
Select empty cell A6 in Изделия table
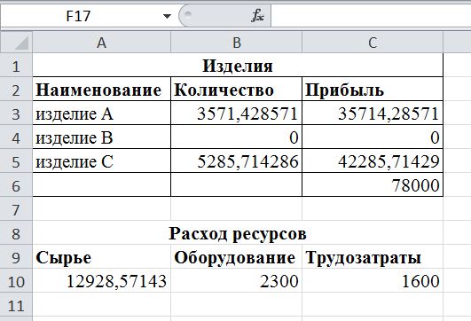point(101,185)
